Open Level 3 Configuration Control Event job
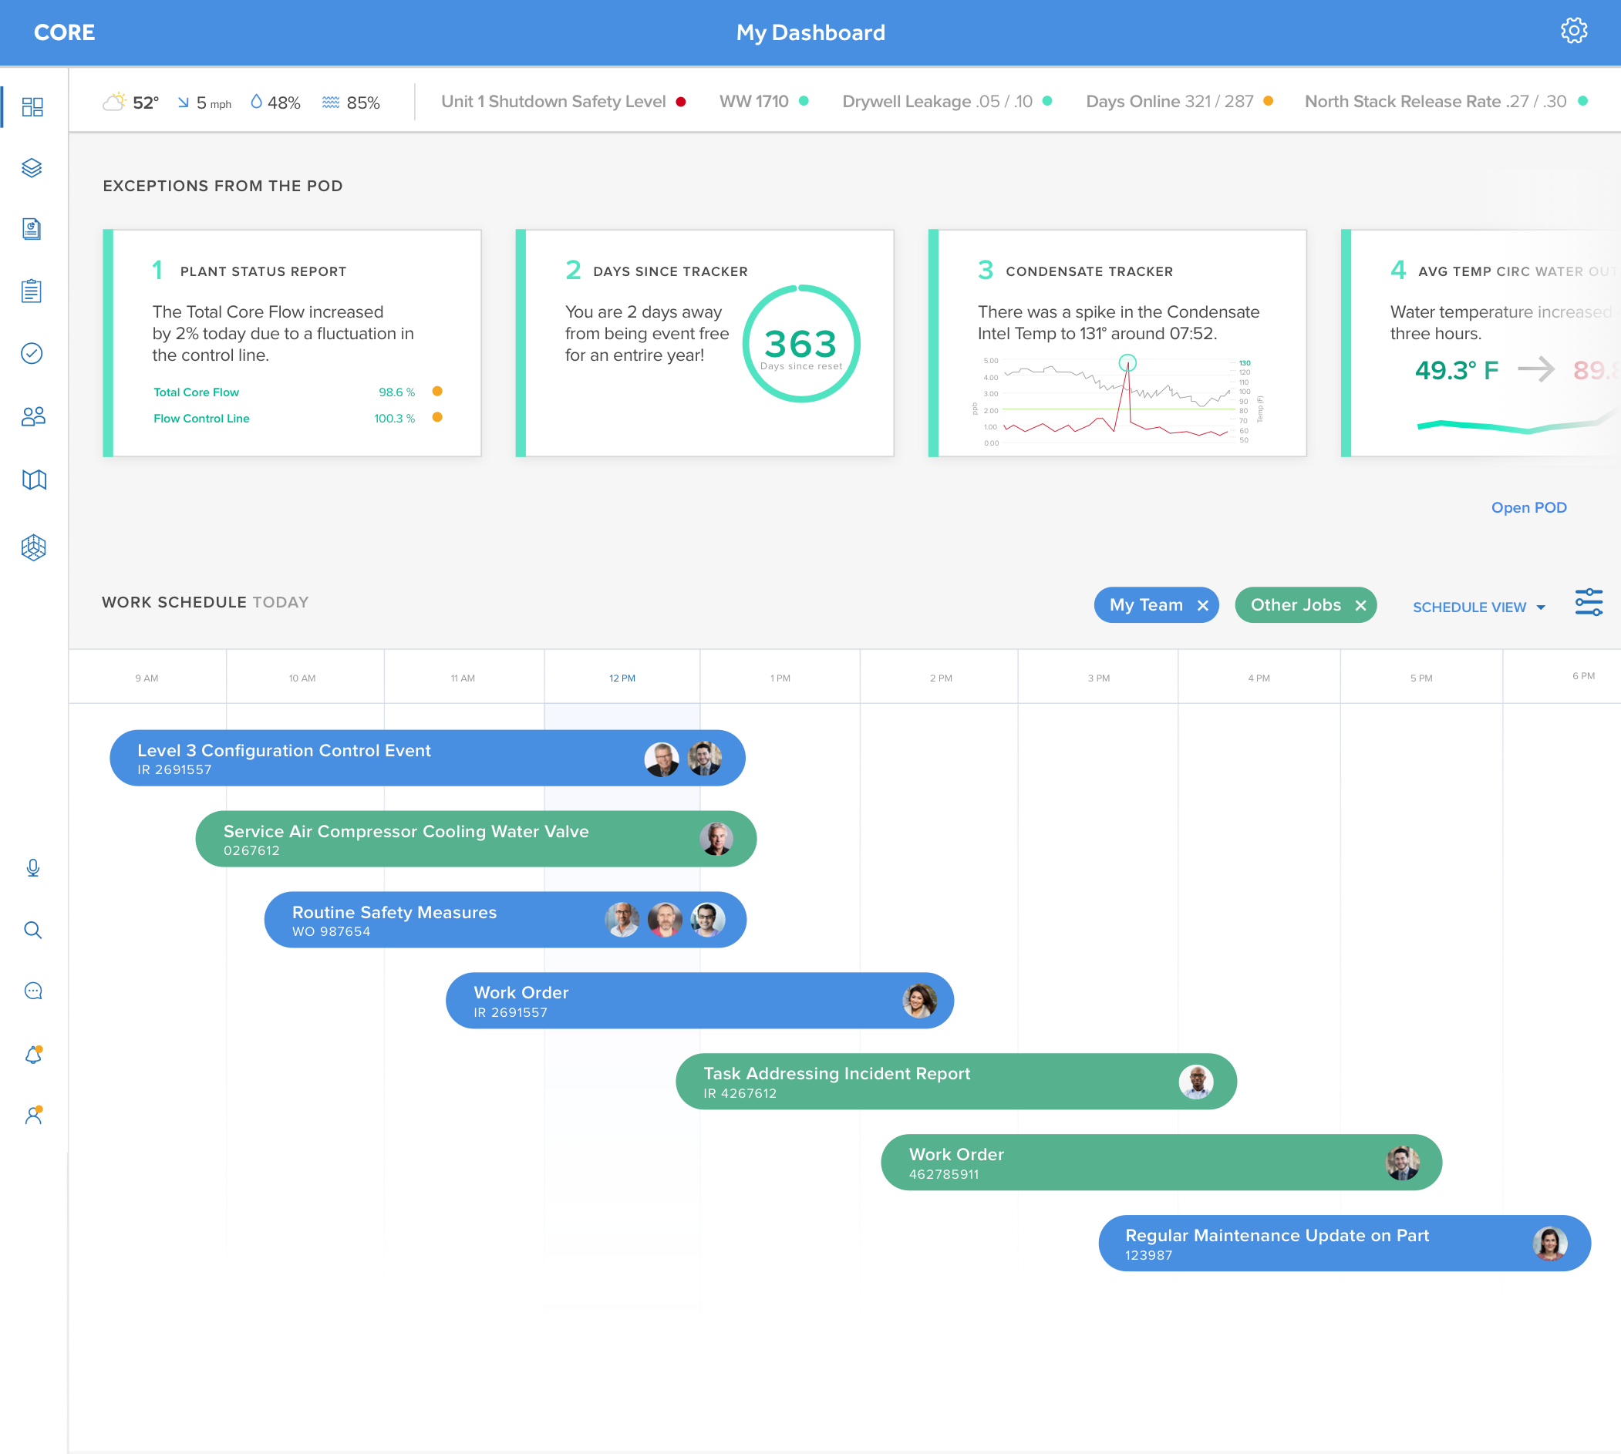 coord(426,758)
